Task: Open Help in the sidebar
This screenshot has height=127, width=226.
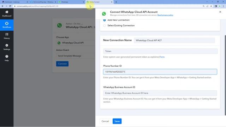Action: click(x=7, y=58)
